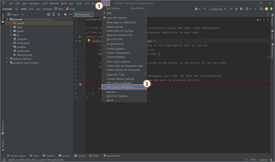Open the editor tabs options three-dot menu
This screenshot has height=162, width=275.
pyautogui.click(x=268, y=14)
